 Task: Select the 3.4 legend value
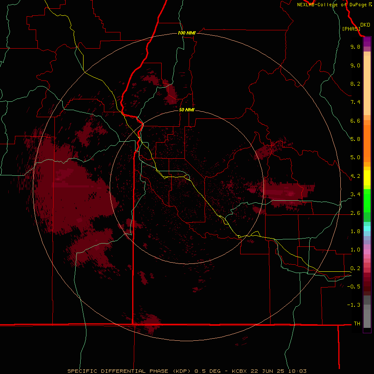tap(355, 194)
